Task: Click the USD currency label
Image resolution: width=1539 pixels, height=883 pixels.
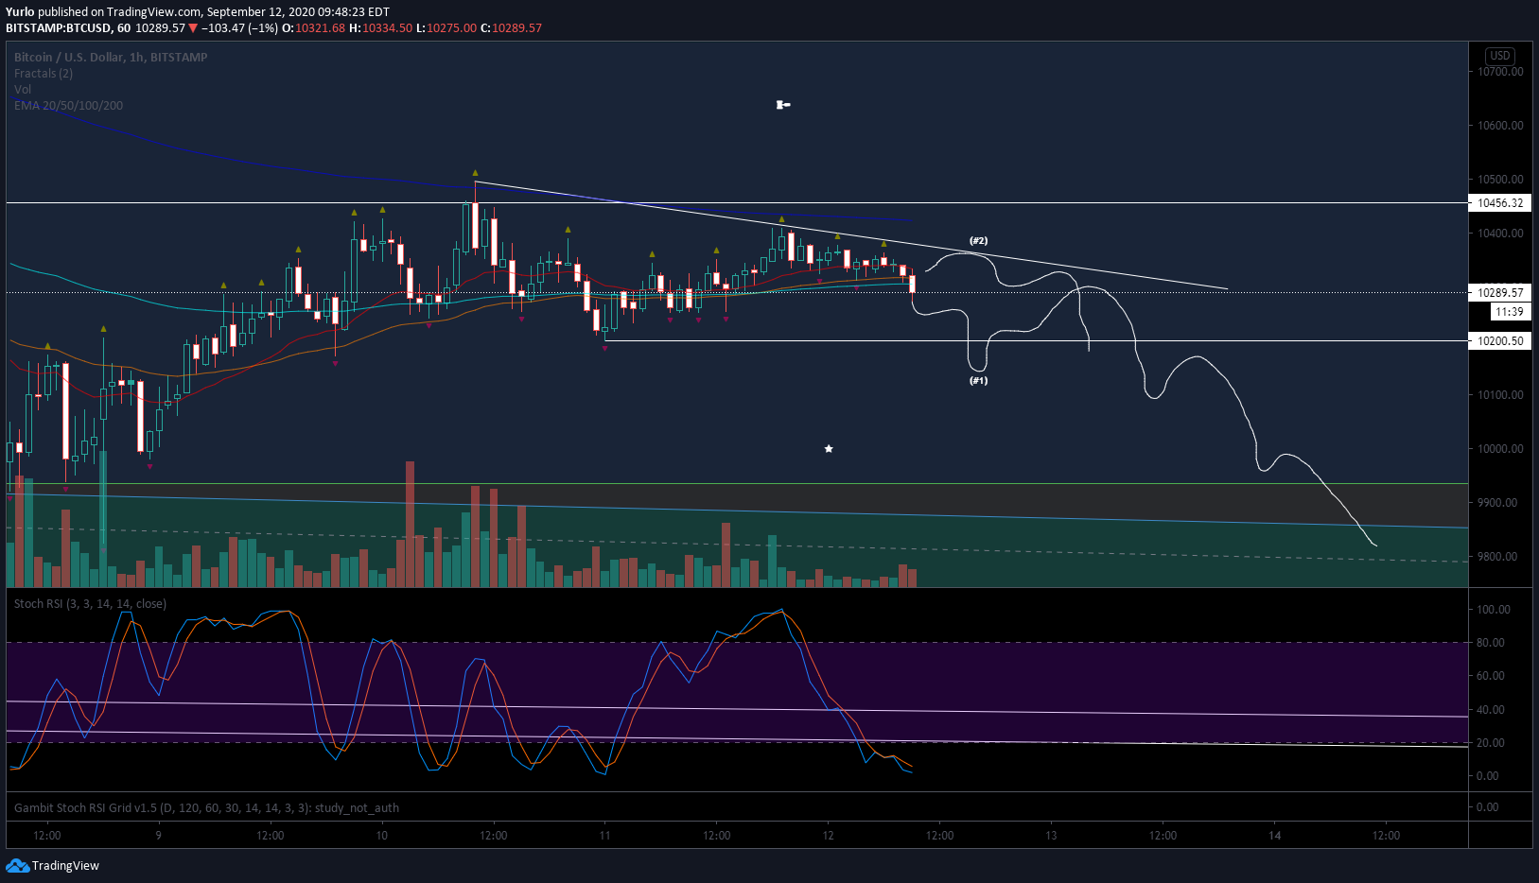Action: coord(1500,56)
